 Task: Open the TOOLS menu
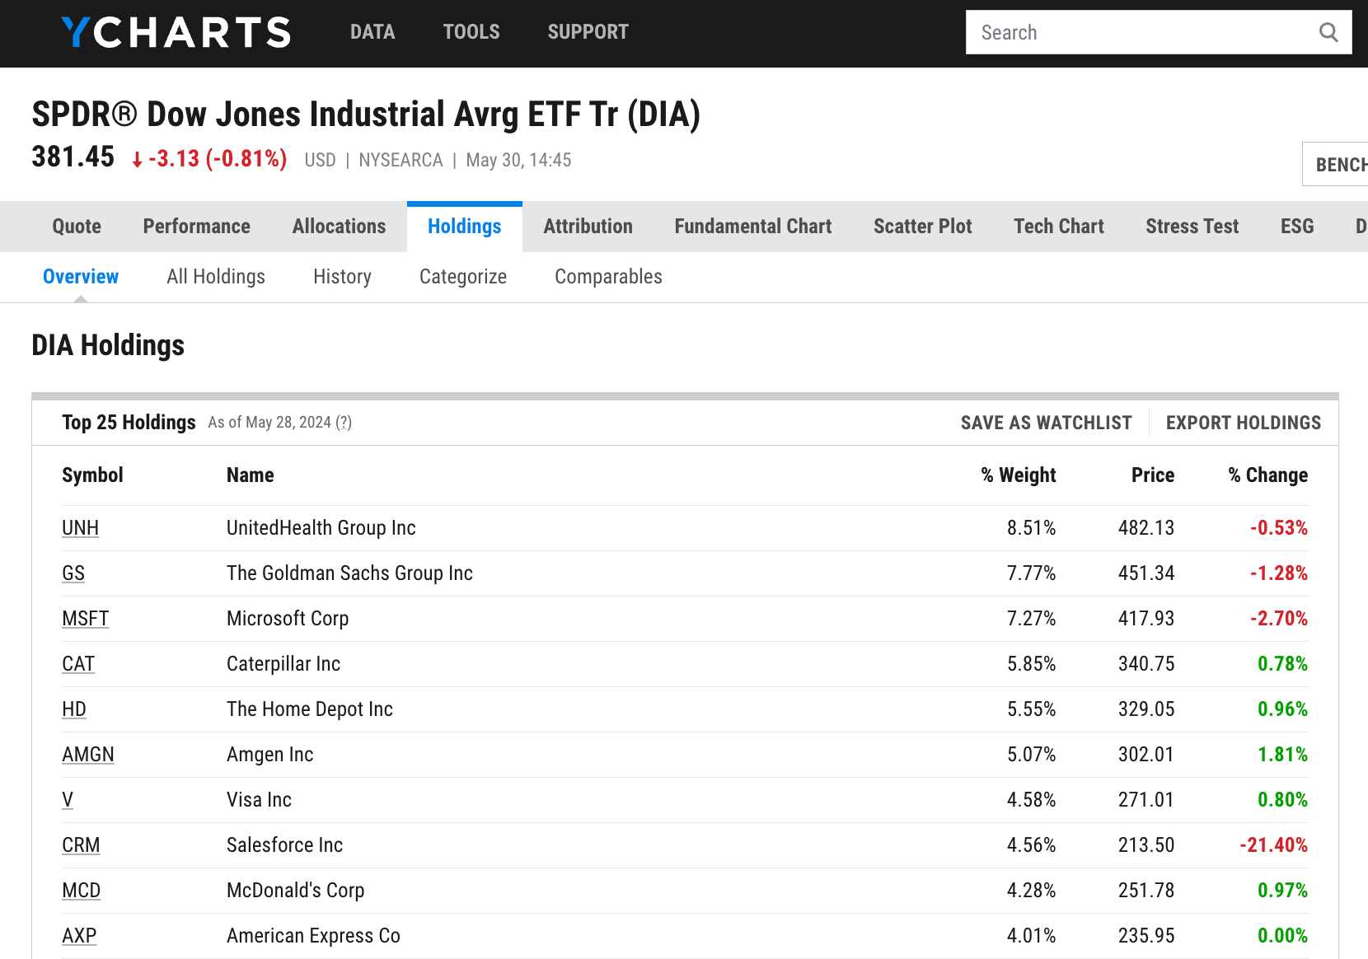pyautogui.click(x=471, y=32)
